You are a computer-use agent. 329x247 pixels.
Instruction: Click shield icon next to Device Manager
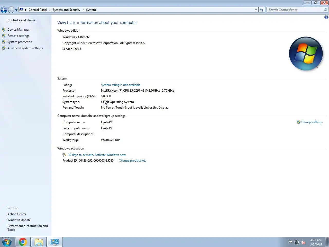[x=4, y=30]
